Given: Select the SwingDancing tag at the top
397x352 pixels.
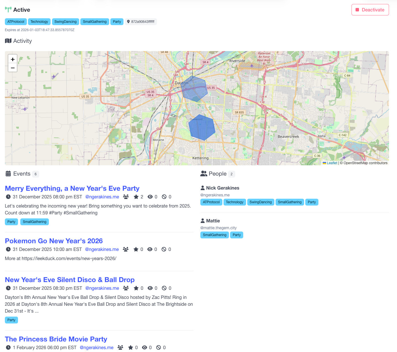Looking at the screenshot, I should tap(65, 22).
